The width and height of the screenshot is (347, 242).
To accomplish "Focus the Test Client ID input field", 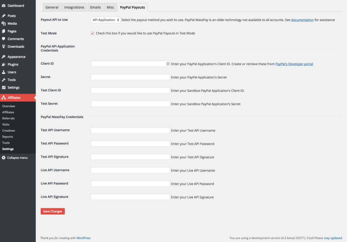I will [130, 90].
